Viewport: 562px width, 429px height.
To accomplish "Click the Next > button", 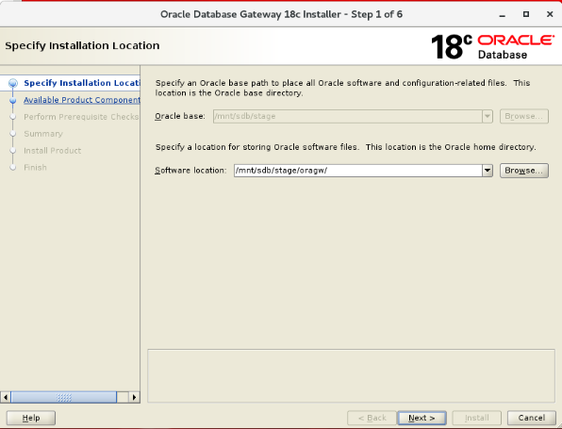I will [x=421, y=418].
